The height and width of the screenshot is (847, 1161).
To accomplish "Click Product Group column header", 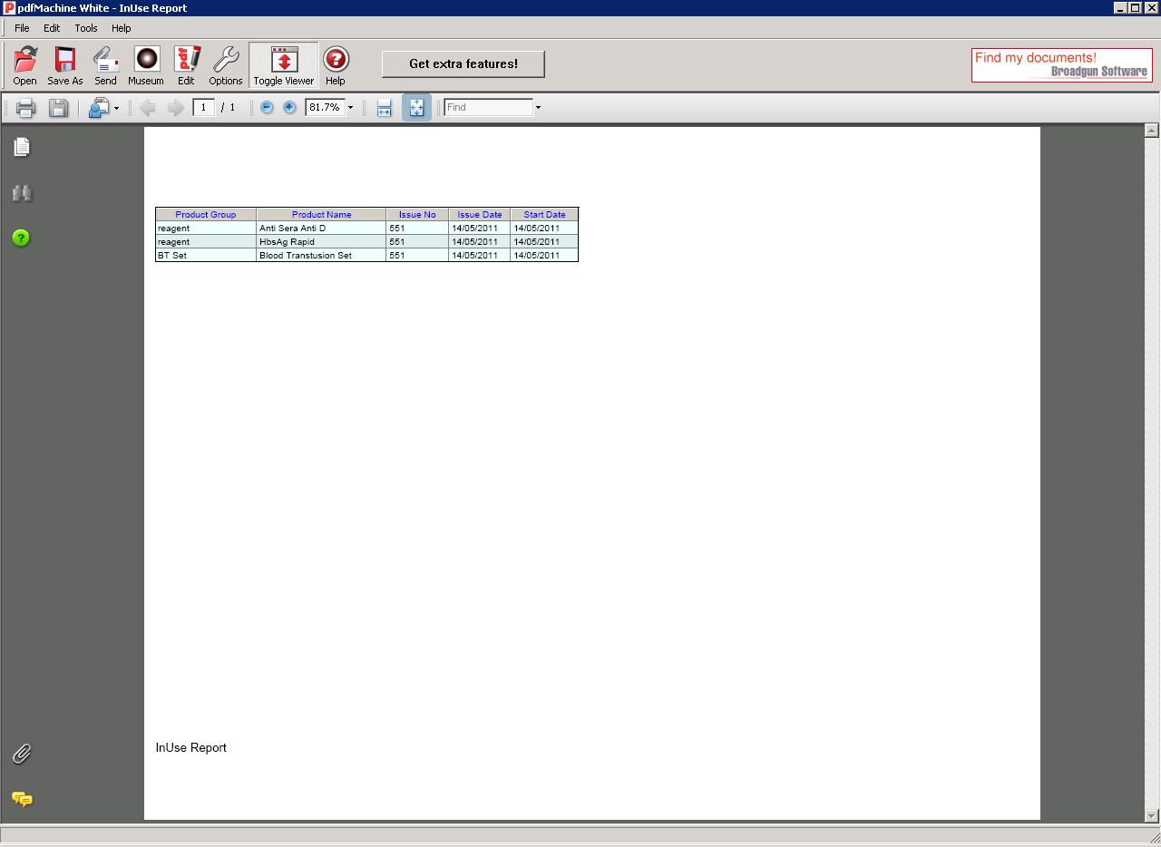I will [206, 215].
